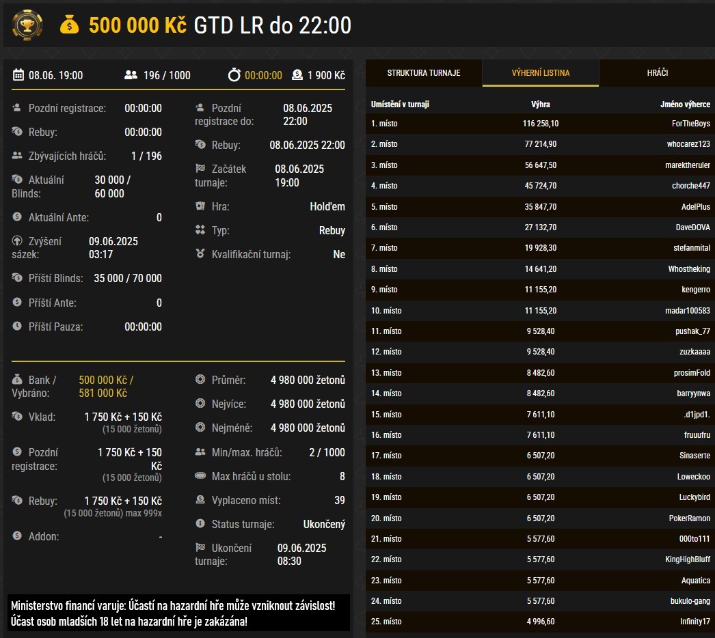The width and height of the screenshot is (715, 638).
Task: Click the flag icon next to Začátek turnaje
Action: coord(200,169)
